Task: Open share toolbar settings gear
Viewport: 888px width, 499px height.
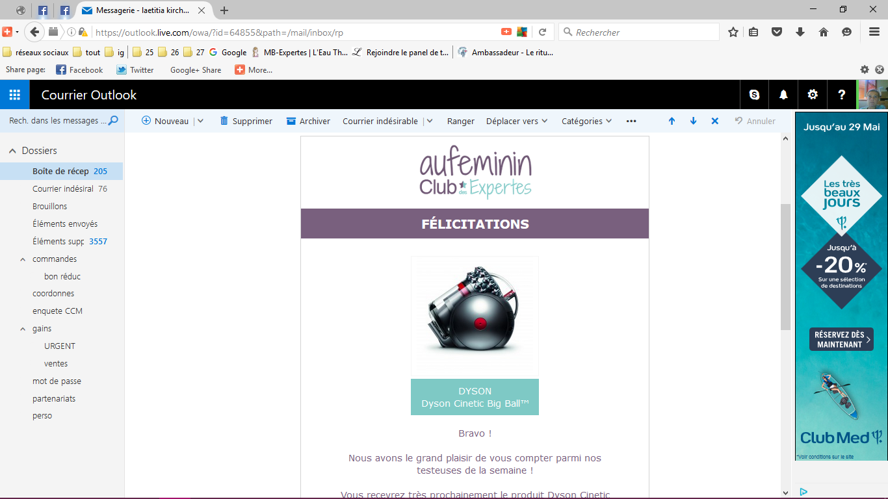Action: pos(865,70)
